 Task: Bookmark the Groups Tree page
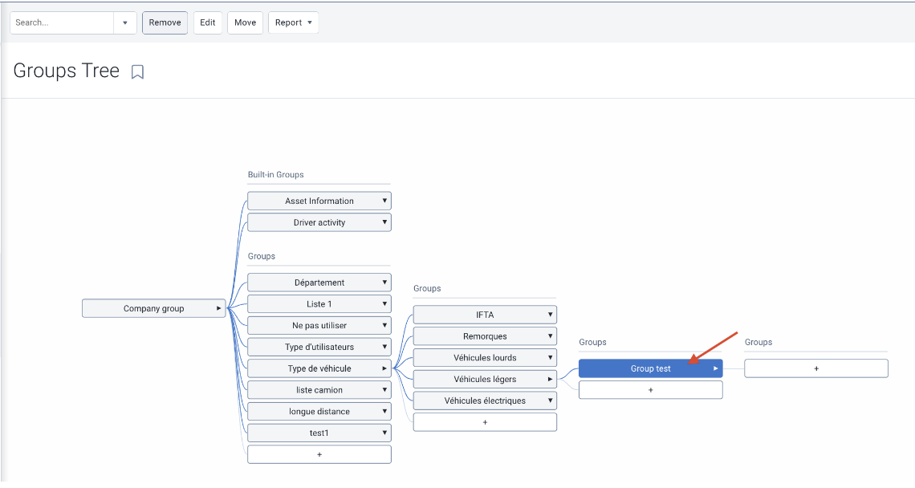(x=137, y=71)
